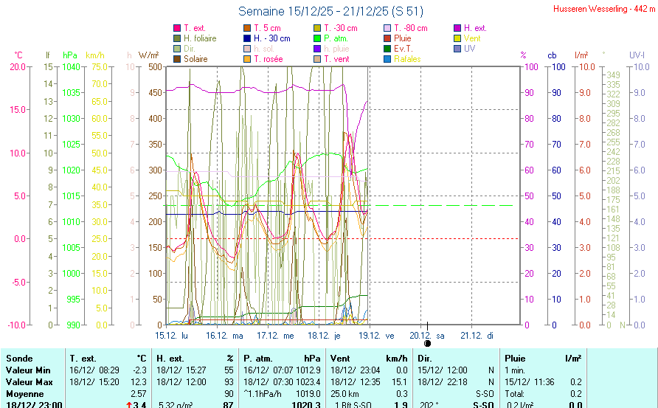Screen dimensions: 658x408
Task: Select the Ev.T. legend label
Action: (403, 49)
